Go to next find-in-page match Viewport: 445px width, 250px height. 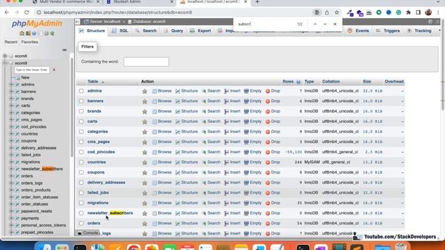tap(325, 24)
